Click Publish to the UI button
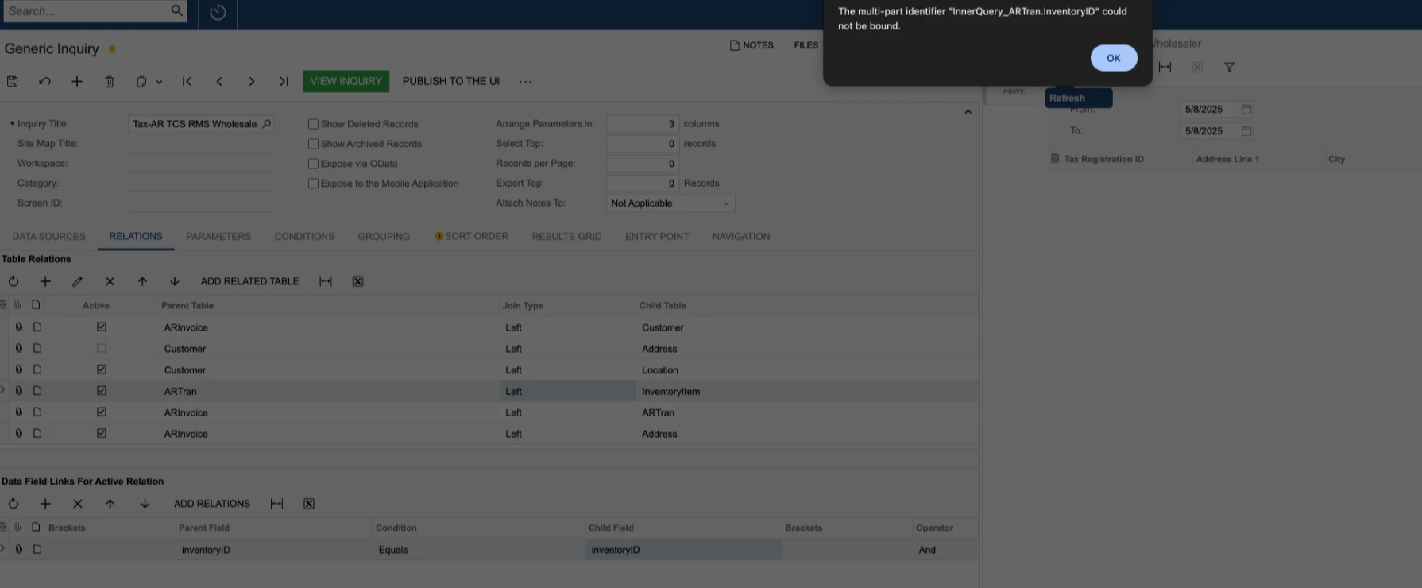This screenshot has width=1422, height=588. (451, 81)
